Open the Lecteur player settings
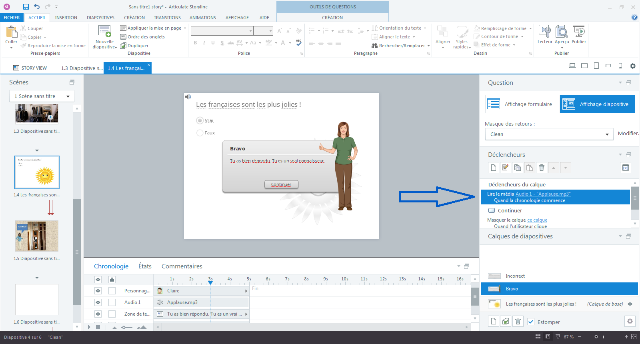 point(544,32)
